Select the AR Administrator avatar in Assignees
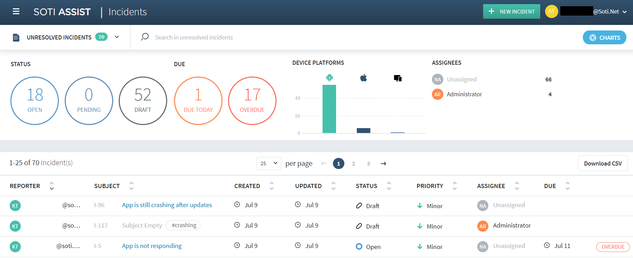 coord(437,94)
